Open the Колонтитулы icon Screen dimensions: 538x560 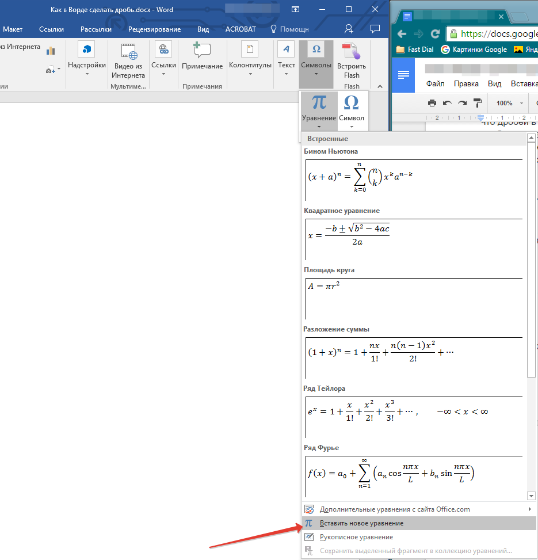(250, 49)
